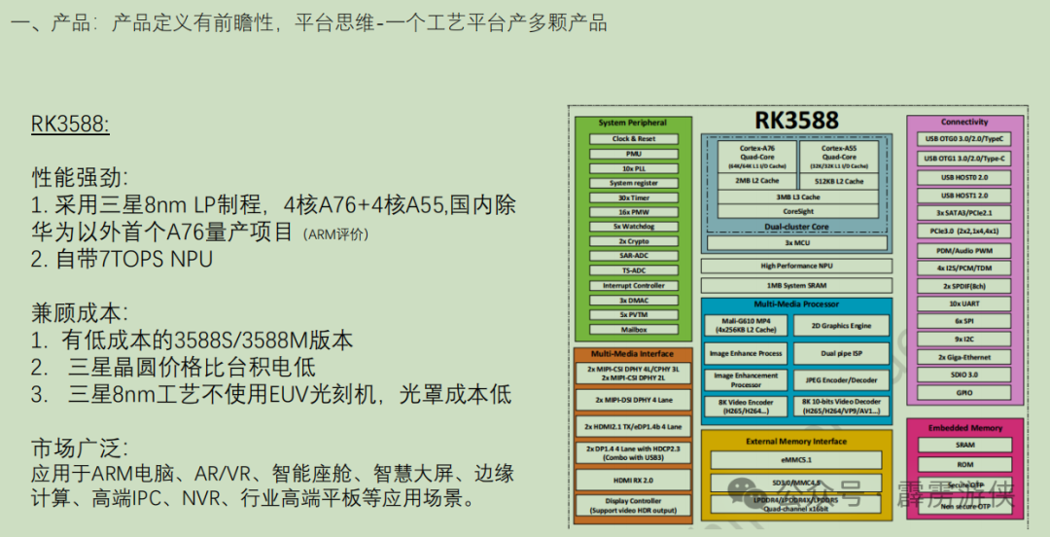Select the PMU block in System Peripheral
This screenshot has width=1050, height=537.
click(634, 154)
